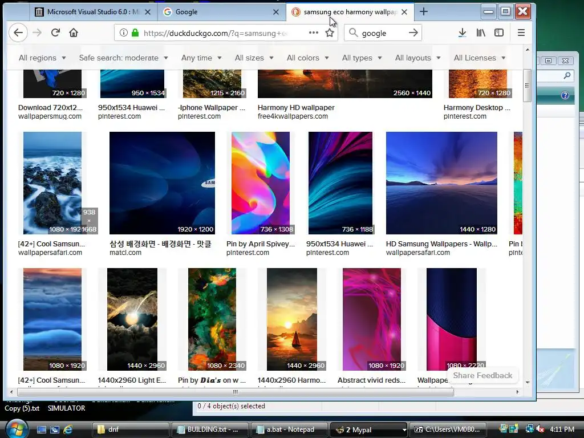Switch to the Google tab
584x438 pixels.
(222, 12)
